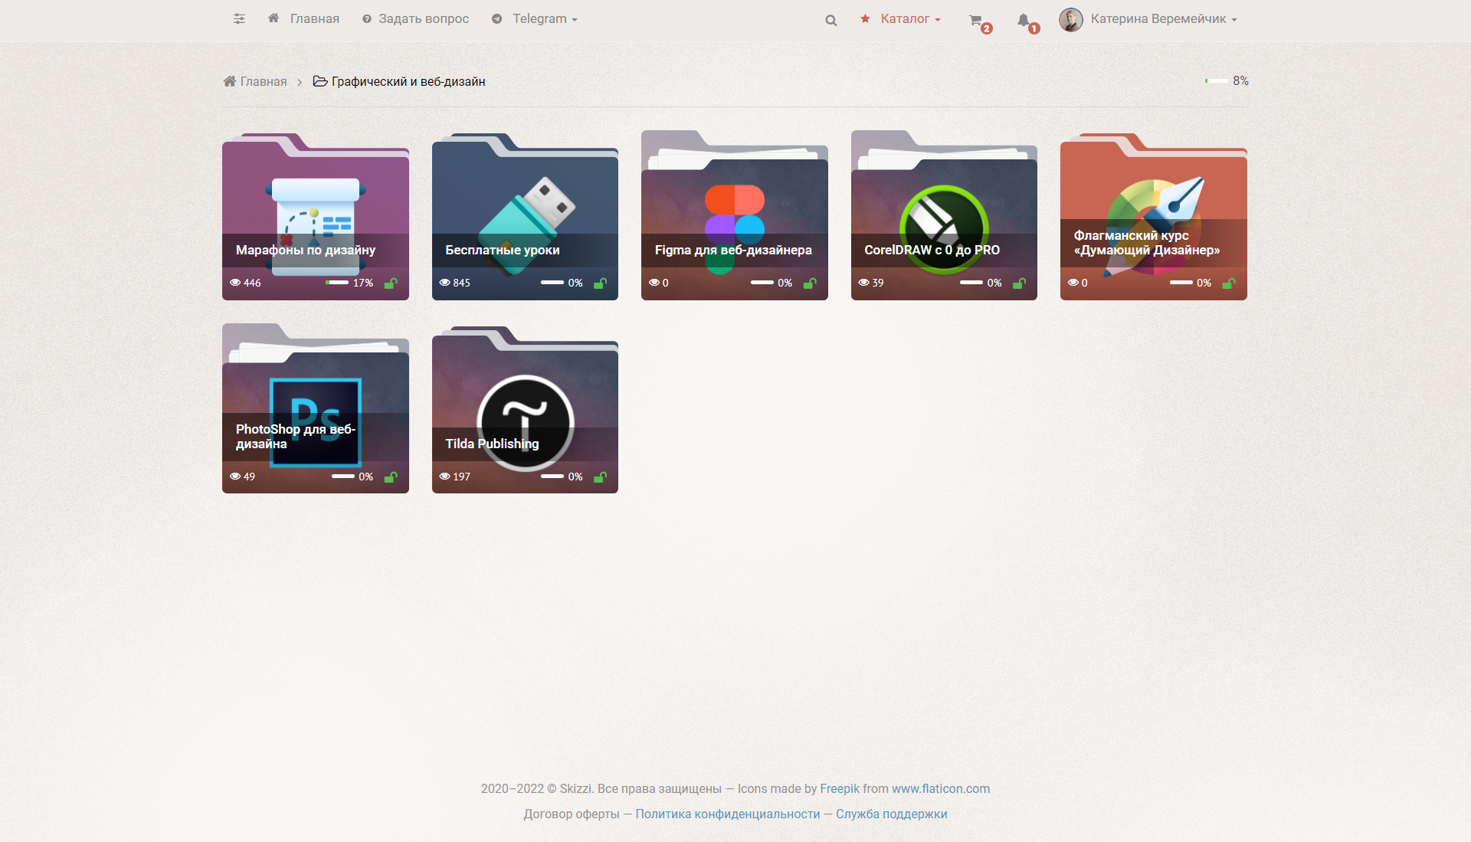Open the shopping cart with 2 items
The height and width of the screenshot is (842, 1471).
point(979,22)
